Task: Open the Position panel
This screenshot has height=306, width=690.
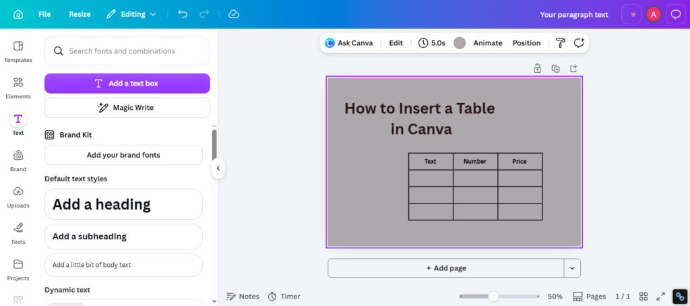Action: (x=526, y=42)
